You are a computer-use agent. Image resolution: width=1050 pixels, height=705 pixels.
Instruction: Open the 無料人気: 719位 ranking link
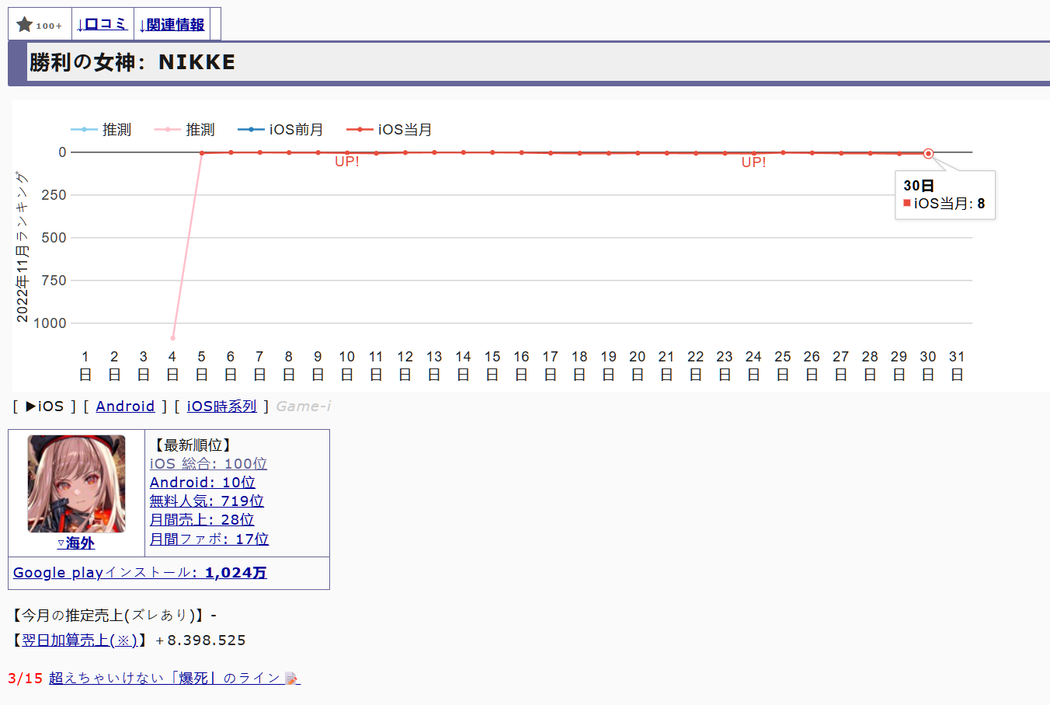tap(207, 501)
